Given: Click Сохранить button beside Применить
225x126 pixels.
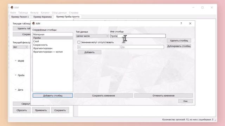Looking at the screenshot, I should point(60,110).
